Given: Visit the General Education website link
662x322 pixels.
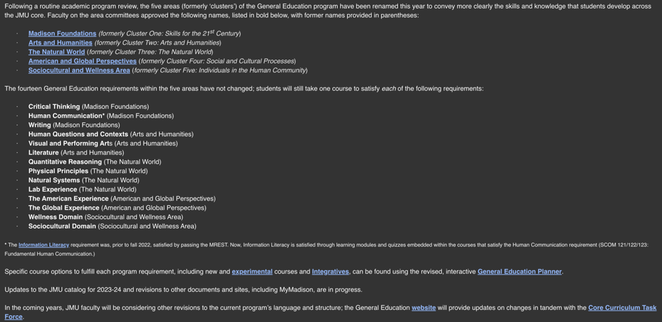Looking at the screenshot, I should point(423,308).
